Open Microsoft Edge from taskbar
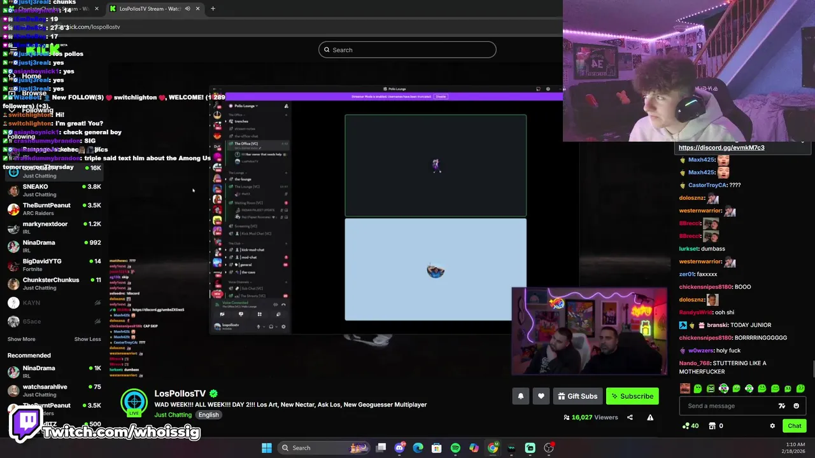This screenshot has height=458, width=815. [418, 448]
